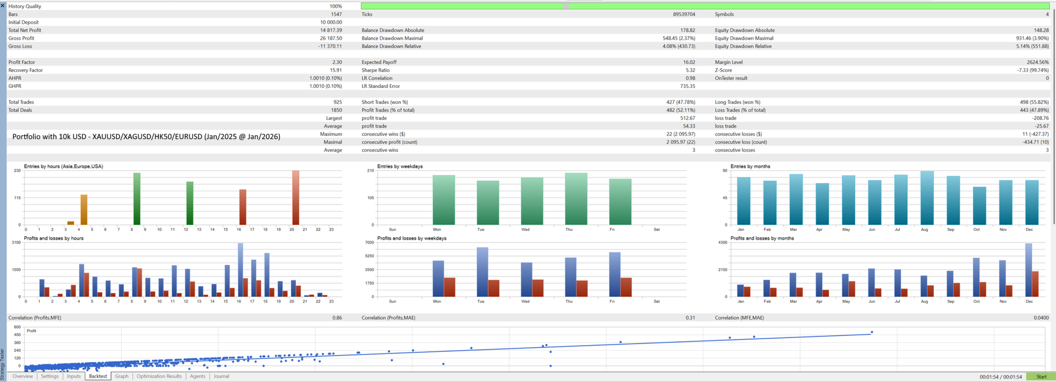Screen dimensions: 1056x382
Task: Click the Dec profit bar in monthly profits chart
Action: point(1028,270)
